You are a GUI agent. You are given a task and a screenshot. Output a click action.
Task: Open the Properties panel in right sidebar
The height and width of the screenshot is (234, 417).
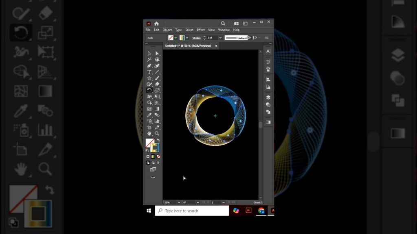268,62
